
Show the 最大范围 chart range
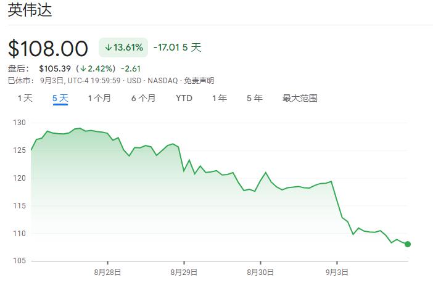(x=300, y=98)
